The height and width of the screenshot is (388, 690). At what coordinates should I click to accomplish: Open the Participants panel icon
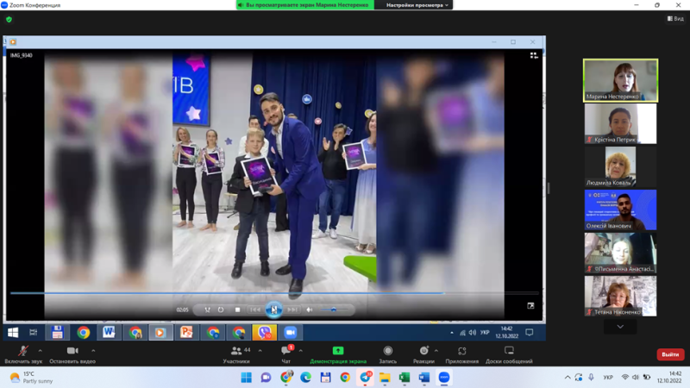click(x=236, y=351)
